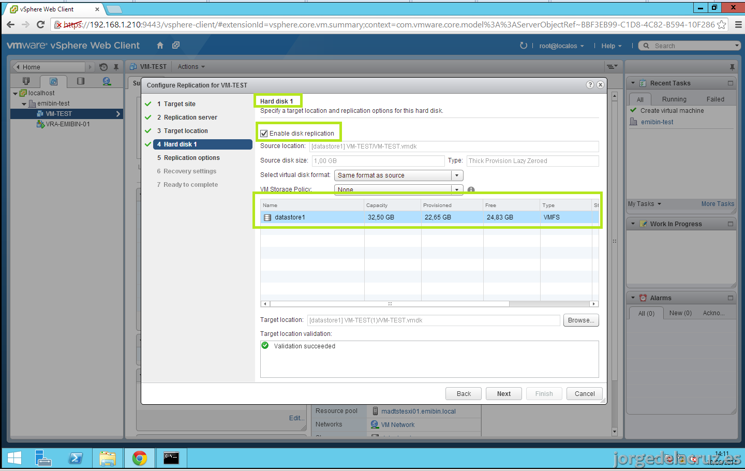Click the Home back button in navigator
This screenshot has height=471, width=745.
coord(48,67)
